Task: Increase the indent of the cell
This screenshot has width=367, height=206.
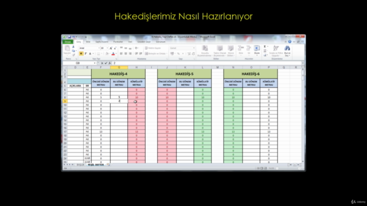Action: (140, 54)
